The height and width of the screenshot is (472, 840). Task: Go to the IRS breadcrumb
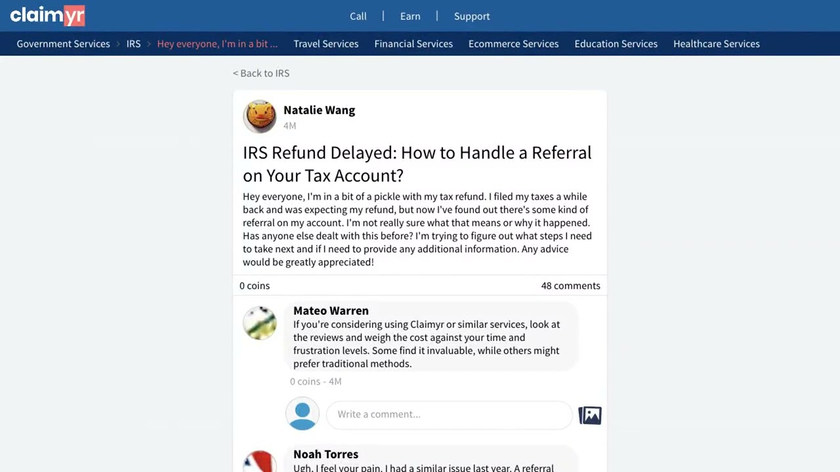coord(133,44)
